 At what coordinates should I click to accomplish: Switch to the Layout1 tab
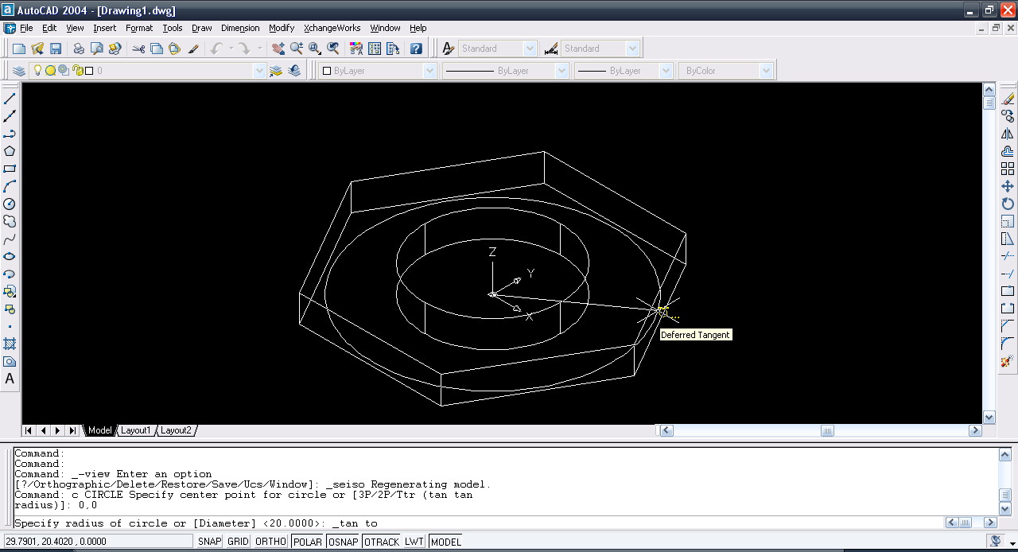135,430
